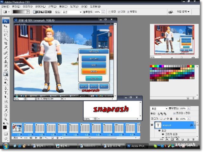The height and width of the screenshot is (152, 203).
Task: Play the animation in timeline panel
Action: coord(36,138)
